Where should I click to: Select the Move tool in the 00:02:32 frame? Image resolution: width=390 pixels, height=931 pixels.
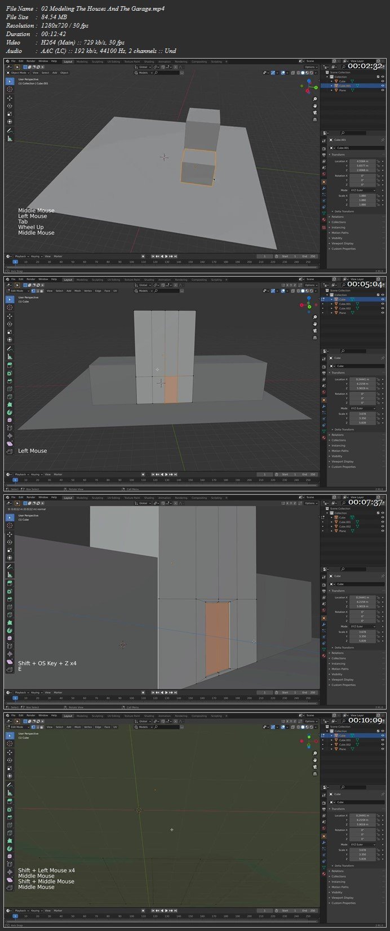[10, 98]
